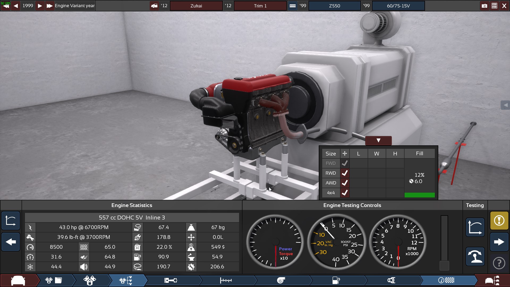Click the cooling snowflake stat icon
This screenshot has height=287, width=510.
point(30,267)
